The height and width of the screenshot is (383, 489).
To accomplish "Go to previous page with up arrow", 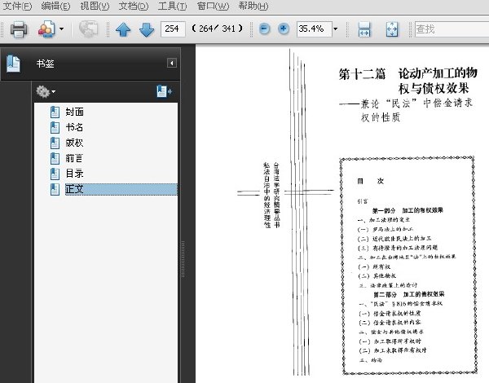I will 123,29.
